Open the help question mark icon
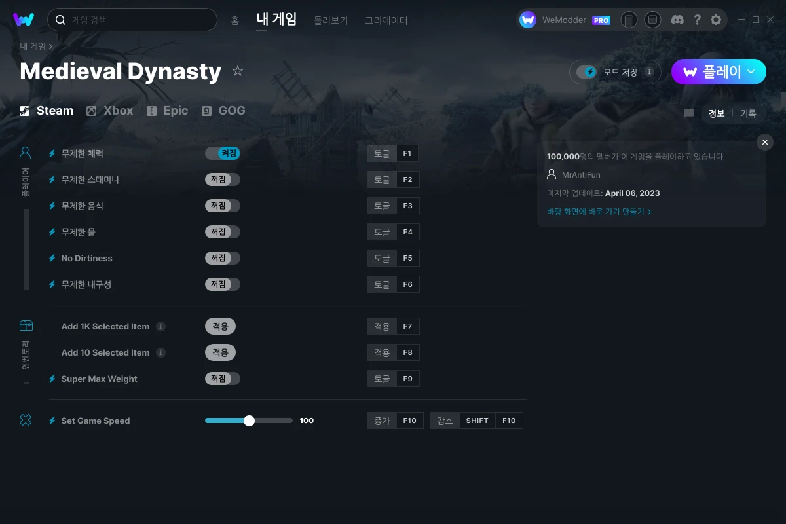Screen dimensions: 786x524 coord(697,20)
